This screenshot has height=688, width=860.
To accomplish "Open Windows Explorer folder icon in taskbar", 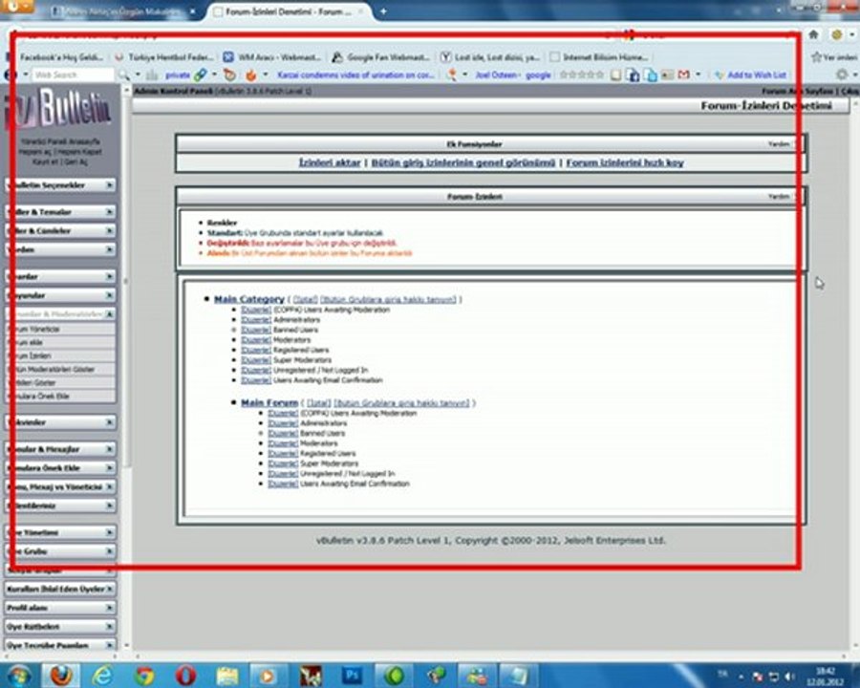I will [227, 675].
